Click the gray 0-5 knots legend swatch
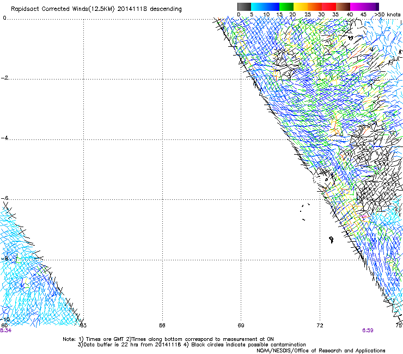 [x=244, y=7]
